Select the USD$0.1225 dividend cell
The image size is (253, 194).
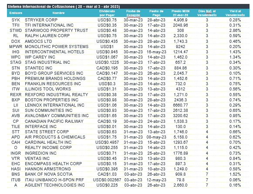(x=107, y=62)
